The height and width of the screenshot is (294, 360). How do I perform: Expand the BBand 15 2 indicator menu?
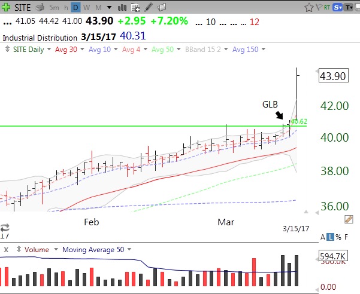point(226,49)
